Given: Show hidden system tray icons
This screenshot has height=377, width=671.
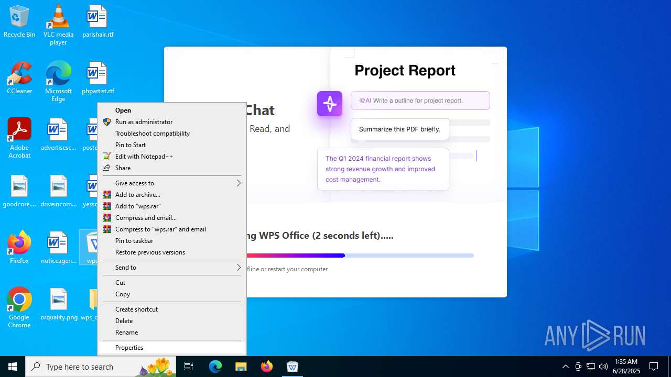Looking at the screenshot, I should pos(565,367).
